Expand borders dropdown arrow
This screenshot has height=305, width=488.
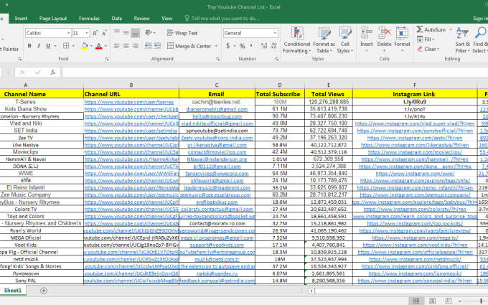coord(73,46)
